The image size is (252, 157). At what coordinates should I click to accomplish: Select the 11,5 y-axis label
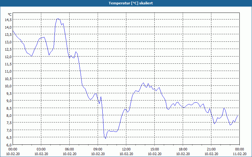(9, 64)
